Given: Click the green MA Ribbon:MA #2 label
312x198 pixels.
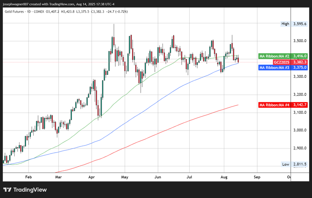Looking at the screenshot, I should (x=274, y=56).
